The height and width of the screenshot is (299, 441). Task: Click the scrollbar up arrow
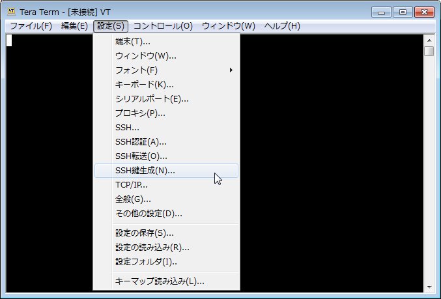coord(429,40)
